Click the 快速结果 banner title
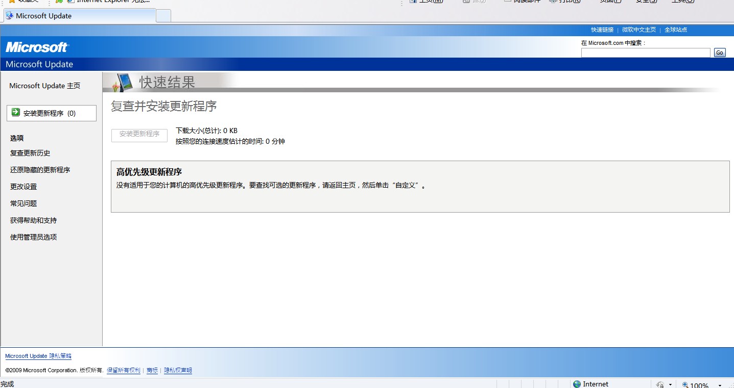This screenshot has height=388, width=734. pos(168,82)
